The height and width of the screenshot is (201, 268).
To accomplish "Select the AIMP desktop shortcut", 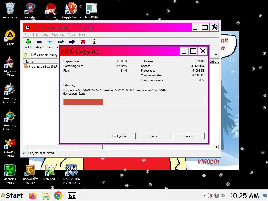I will [10, 38].
